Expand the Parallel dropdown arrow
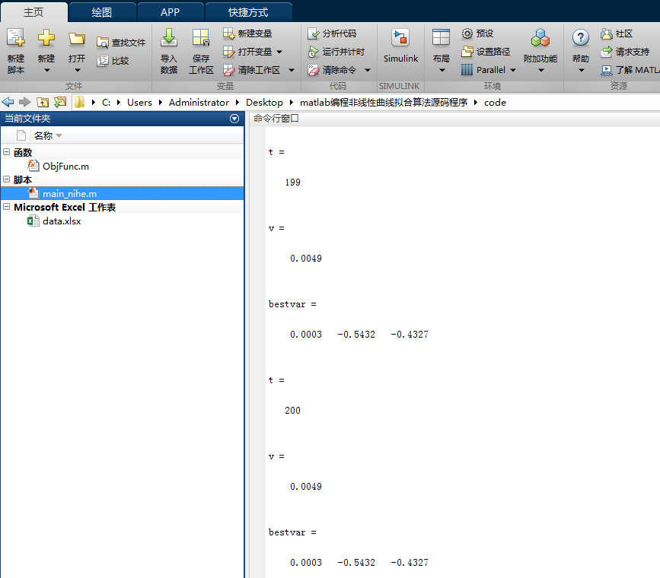Viewport: 660px width, 578px height. [513, 70]
